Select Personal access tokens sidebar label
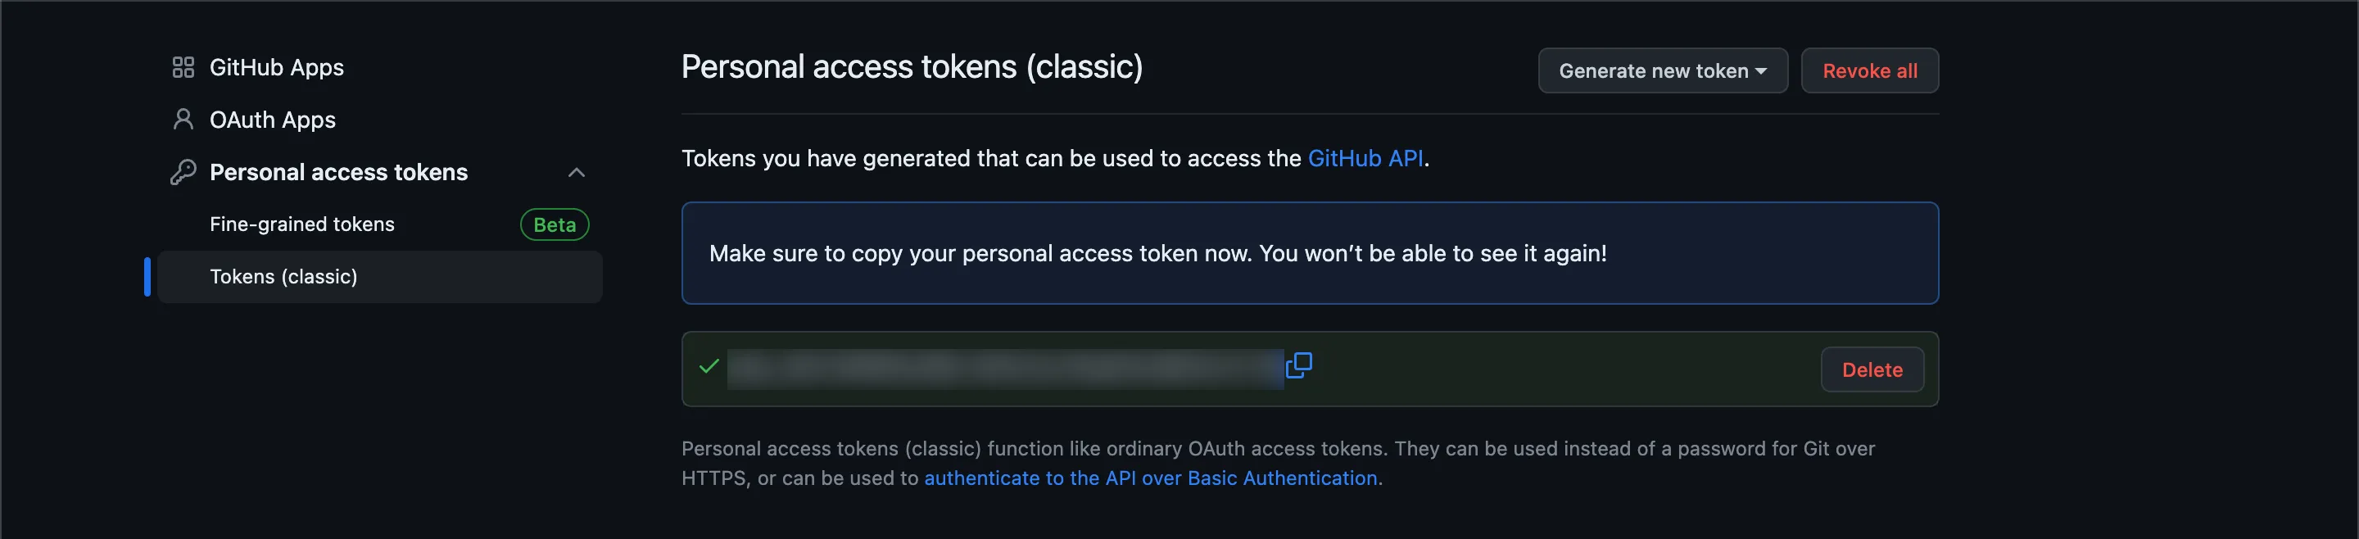 (x=338, y=172)
